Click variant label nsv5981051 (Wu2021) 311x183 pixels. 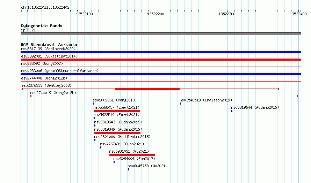(129, 151)
